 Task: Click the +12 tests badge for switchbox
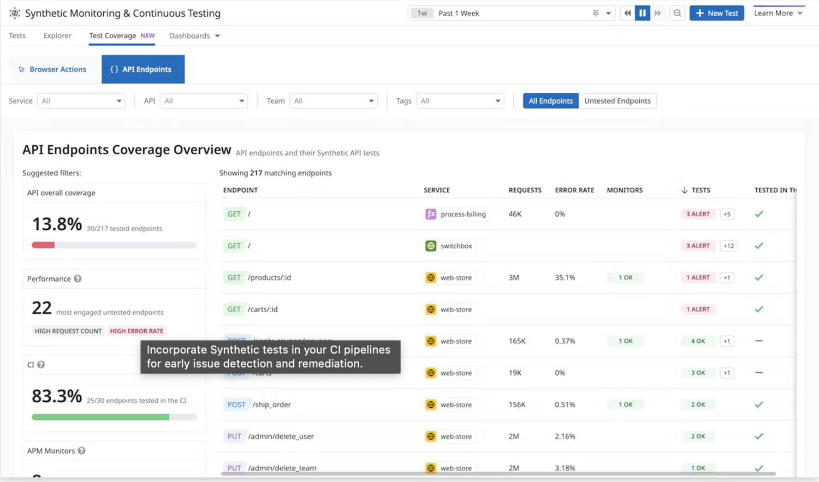coord(728,246)
